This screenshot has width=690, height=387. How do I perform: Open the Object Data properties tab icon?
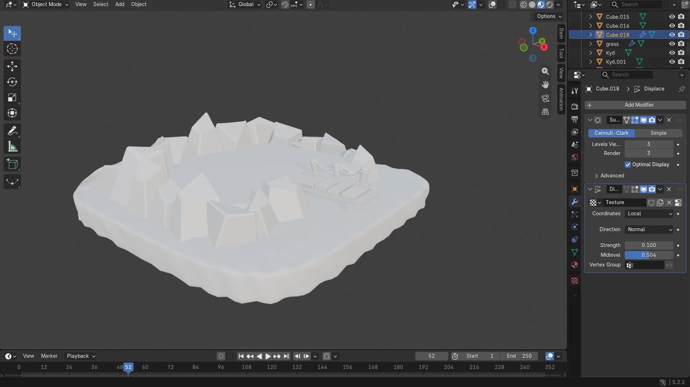[x=575, y=252]
